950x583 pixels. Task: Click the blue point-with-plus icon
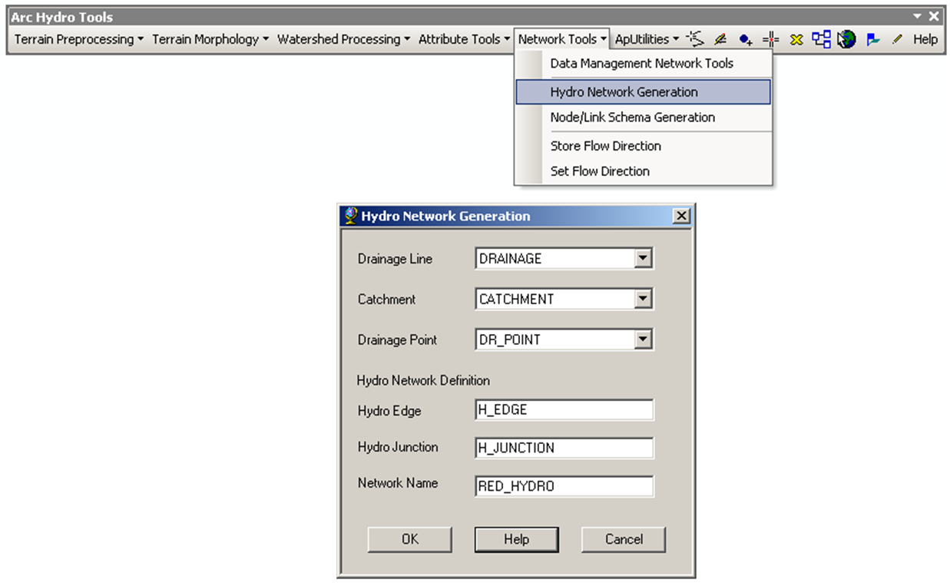pos(745,39)
